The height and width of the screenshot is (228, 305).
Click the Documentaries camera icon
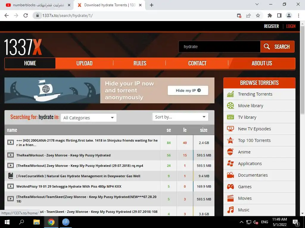click(231, 175)
